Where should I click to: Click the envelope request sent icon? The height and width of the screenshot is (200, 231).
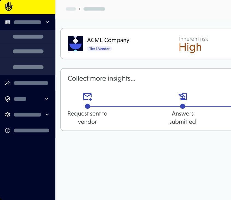(x=87, y=97)
